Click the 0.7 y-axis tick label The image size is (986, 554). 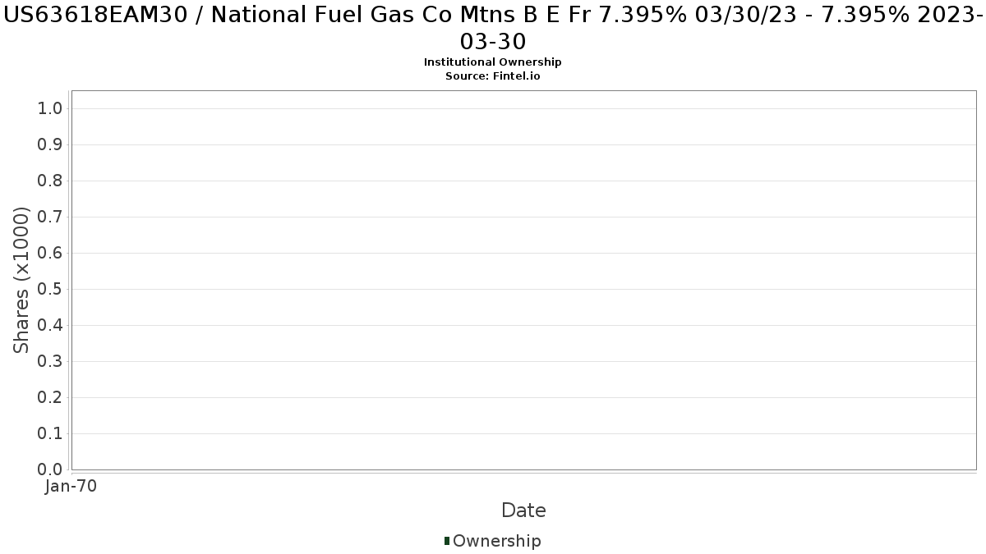point(49,217)
